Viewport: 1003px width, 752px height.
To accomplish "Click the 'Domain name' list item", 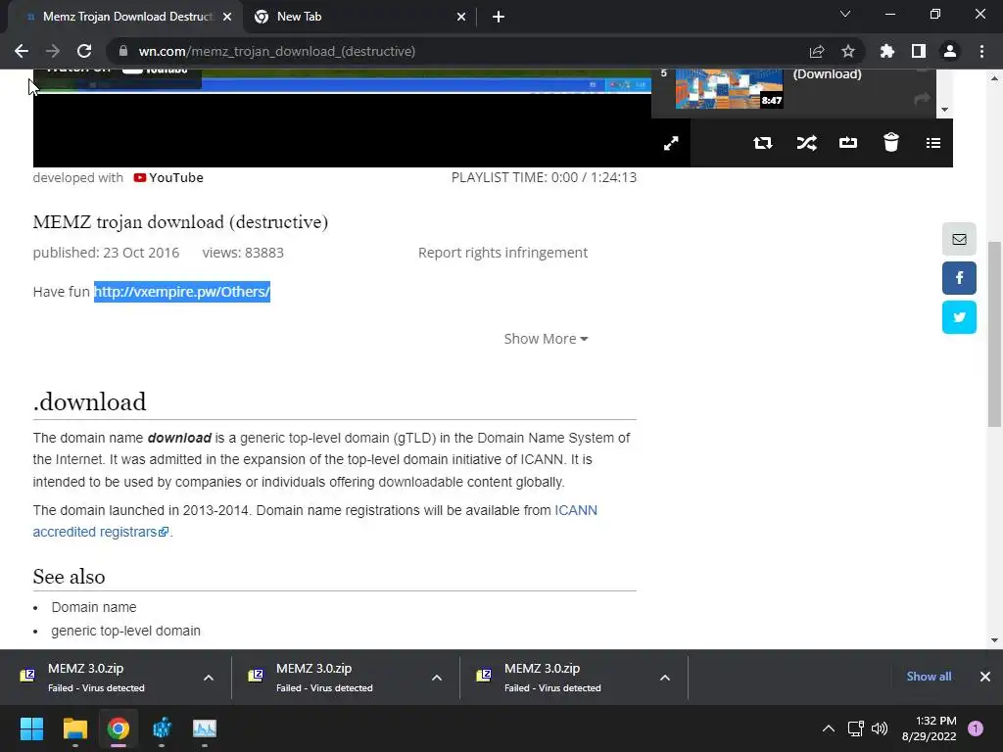I will [94, 607].
